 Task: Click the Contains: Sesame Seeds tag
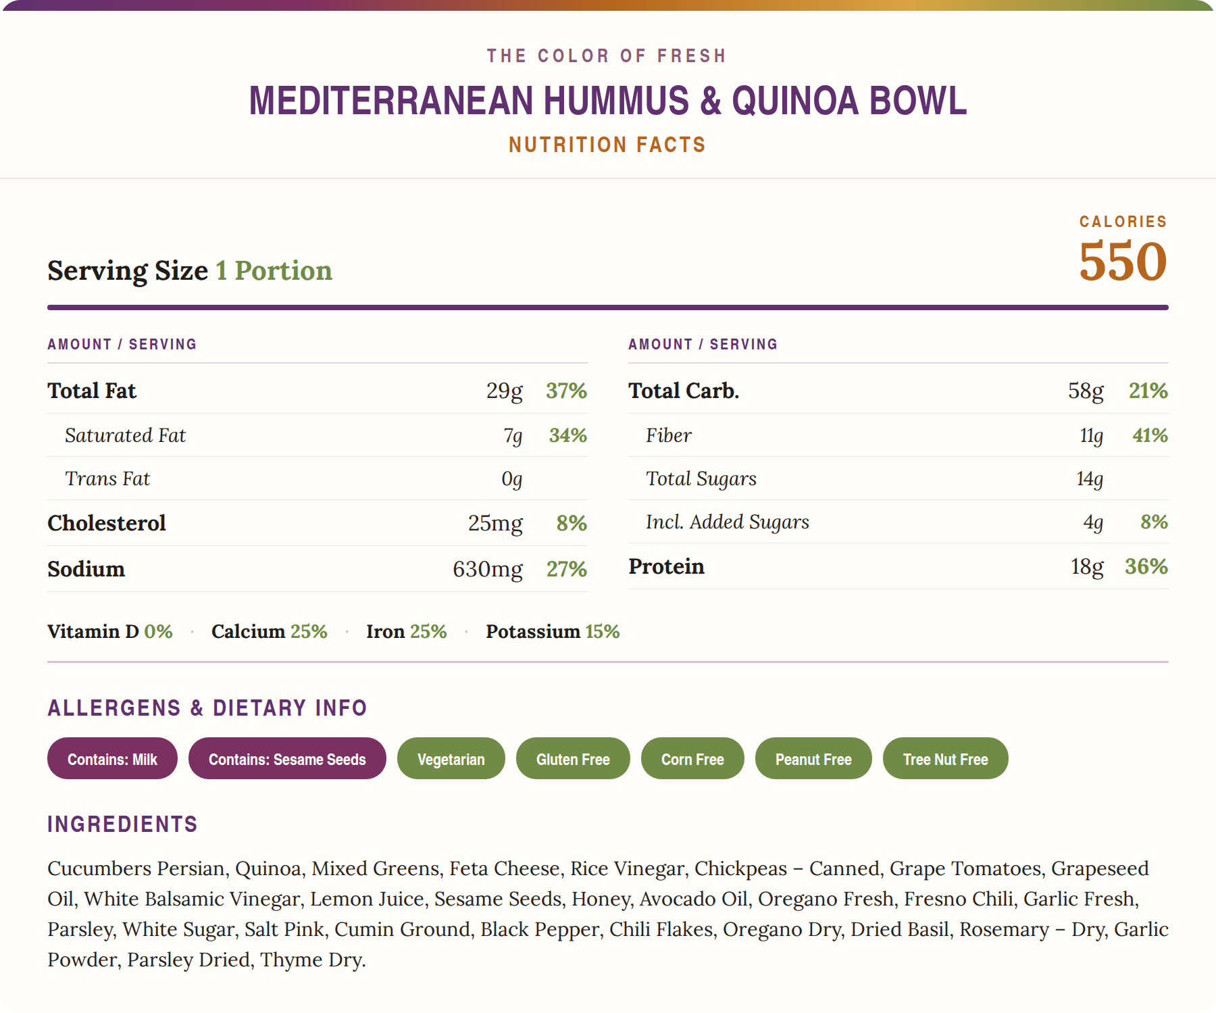[287, 758]
